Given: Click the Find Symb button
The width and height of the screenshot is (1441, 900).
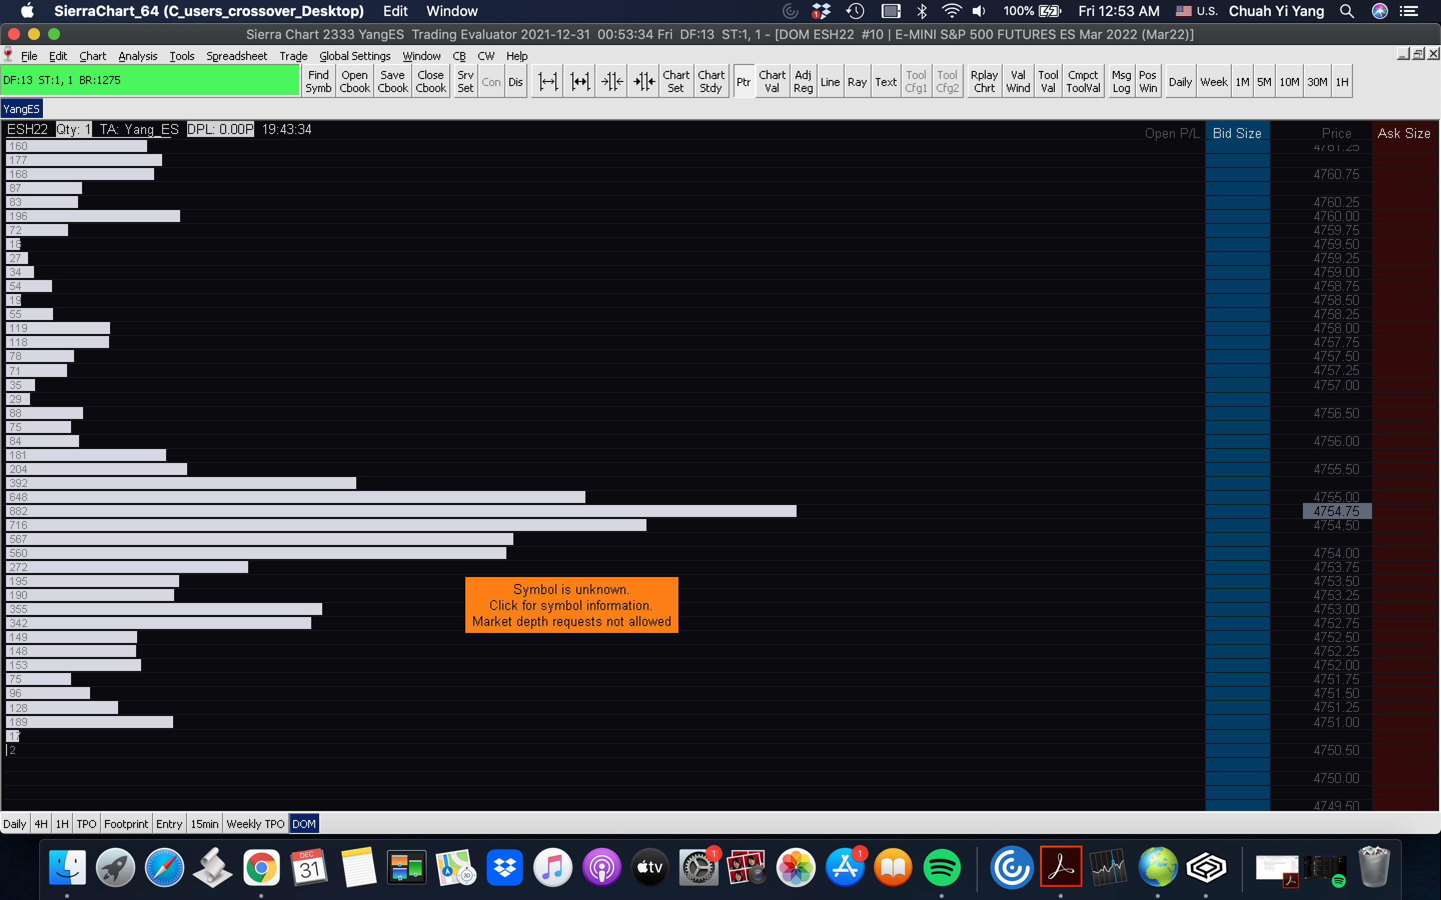Looking at the screenshot, I should 318,81.
